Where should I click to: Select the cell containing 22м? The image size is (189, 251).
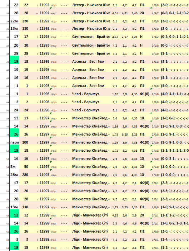[x=14, y=21]
